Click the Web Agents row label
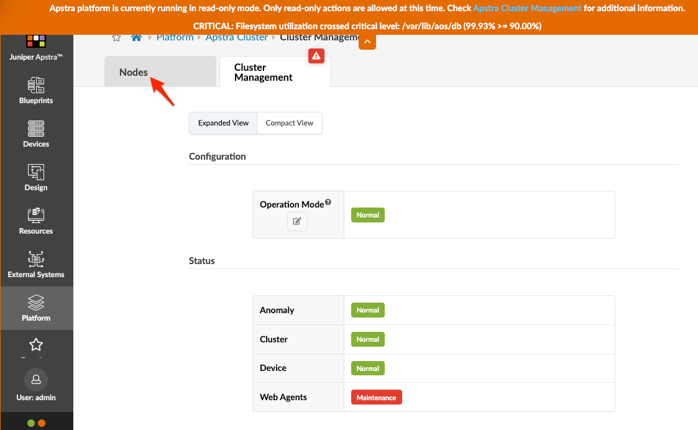 click(x=283, y=397)
